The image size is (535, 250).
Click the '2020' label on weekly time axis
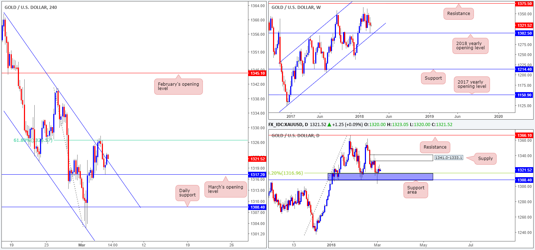[x=498, y=117]
